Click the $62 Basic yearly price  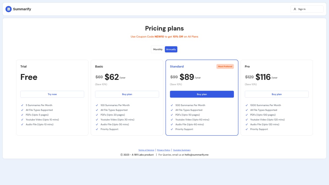112,77
